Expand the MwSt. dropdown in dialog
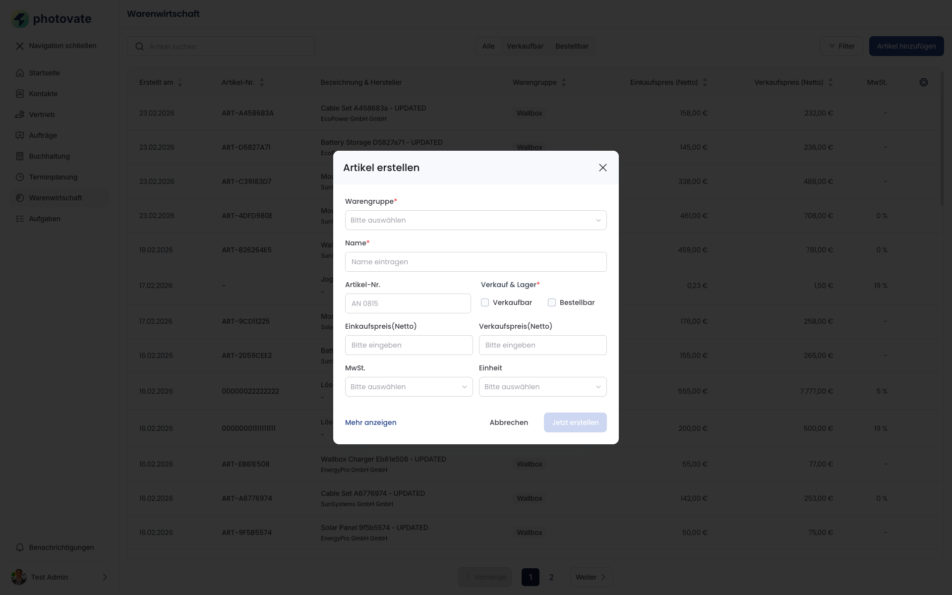952x595 pixels. point(409,387)
